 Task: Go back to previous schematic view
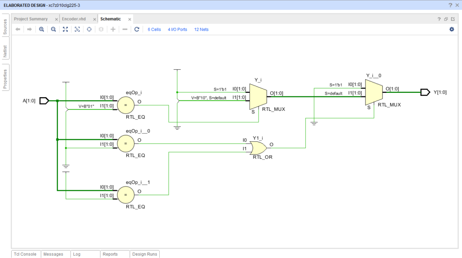pyautogui.click(x=18, y=29)
